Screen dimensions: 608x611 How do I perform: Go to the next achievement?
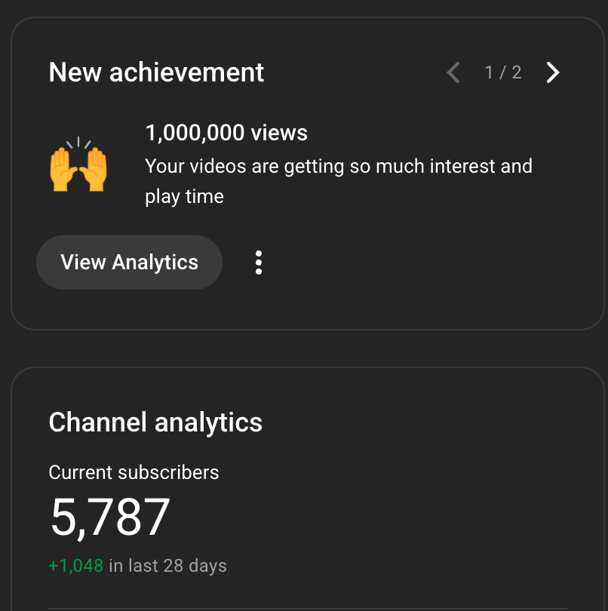[553, 72]
